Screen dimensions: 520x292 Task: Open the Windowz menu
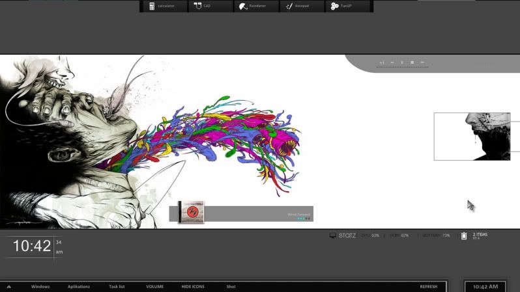[40, 287]
